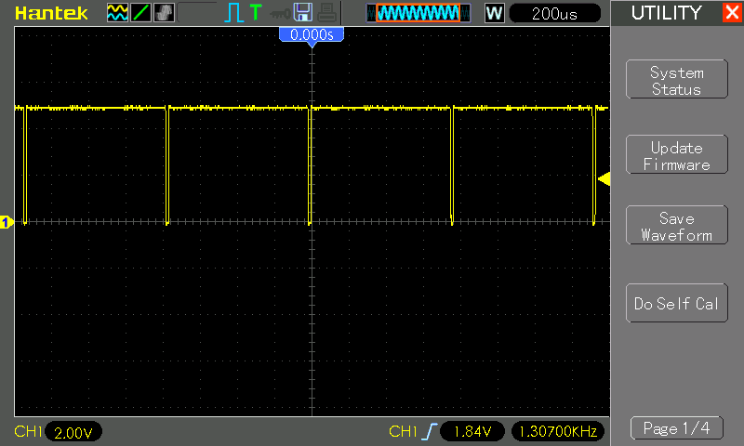Click the waveform memory overview bar
Image resolution: width=744 pixels, height=446 pixels.
click(418, 13)
